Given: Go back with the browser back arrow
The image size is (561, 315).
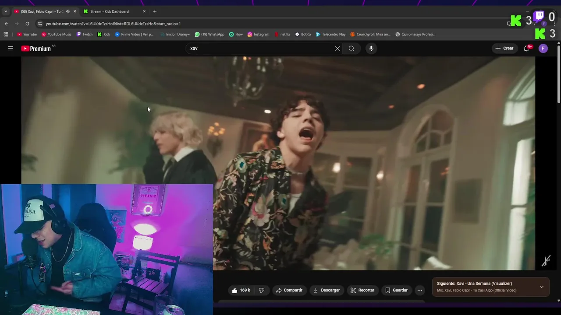Looking at the screenshot, I should pos(6,24).
